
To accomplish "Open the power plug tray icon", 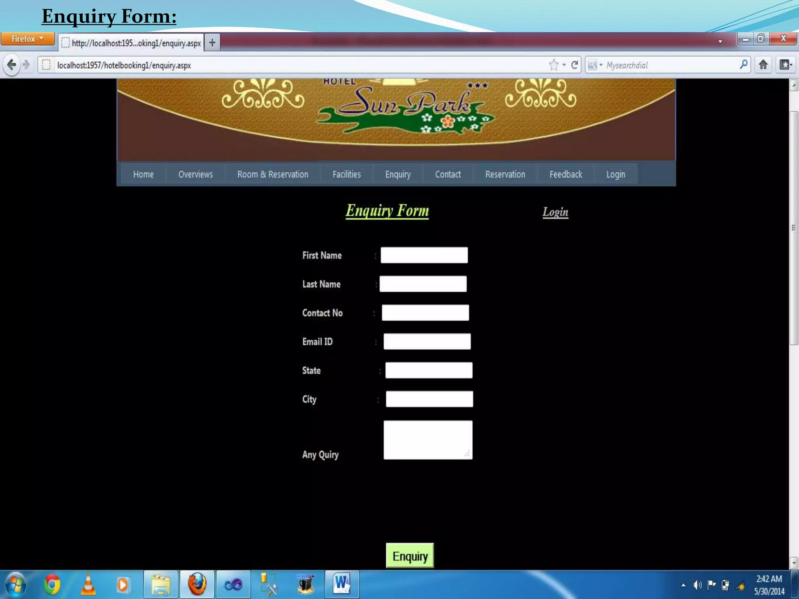I will (725, 585).
